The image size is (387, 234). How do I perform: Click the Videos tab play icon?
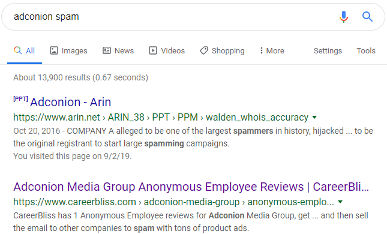point(153,50)
